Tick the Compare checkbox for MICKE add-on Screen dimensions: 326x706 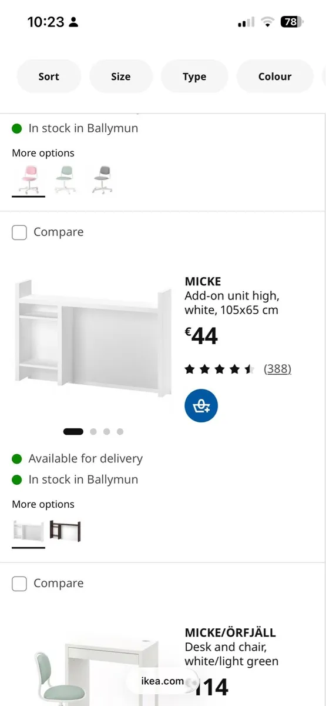pos(19,232)
